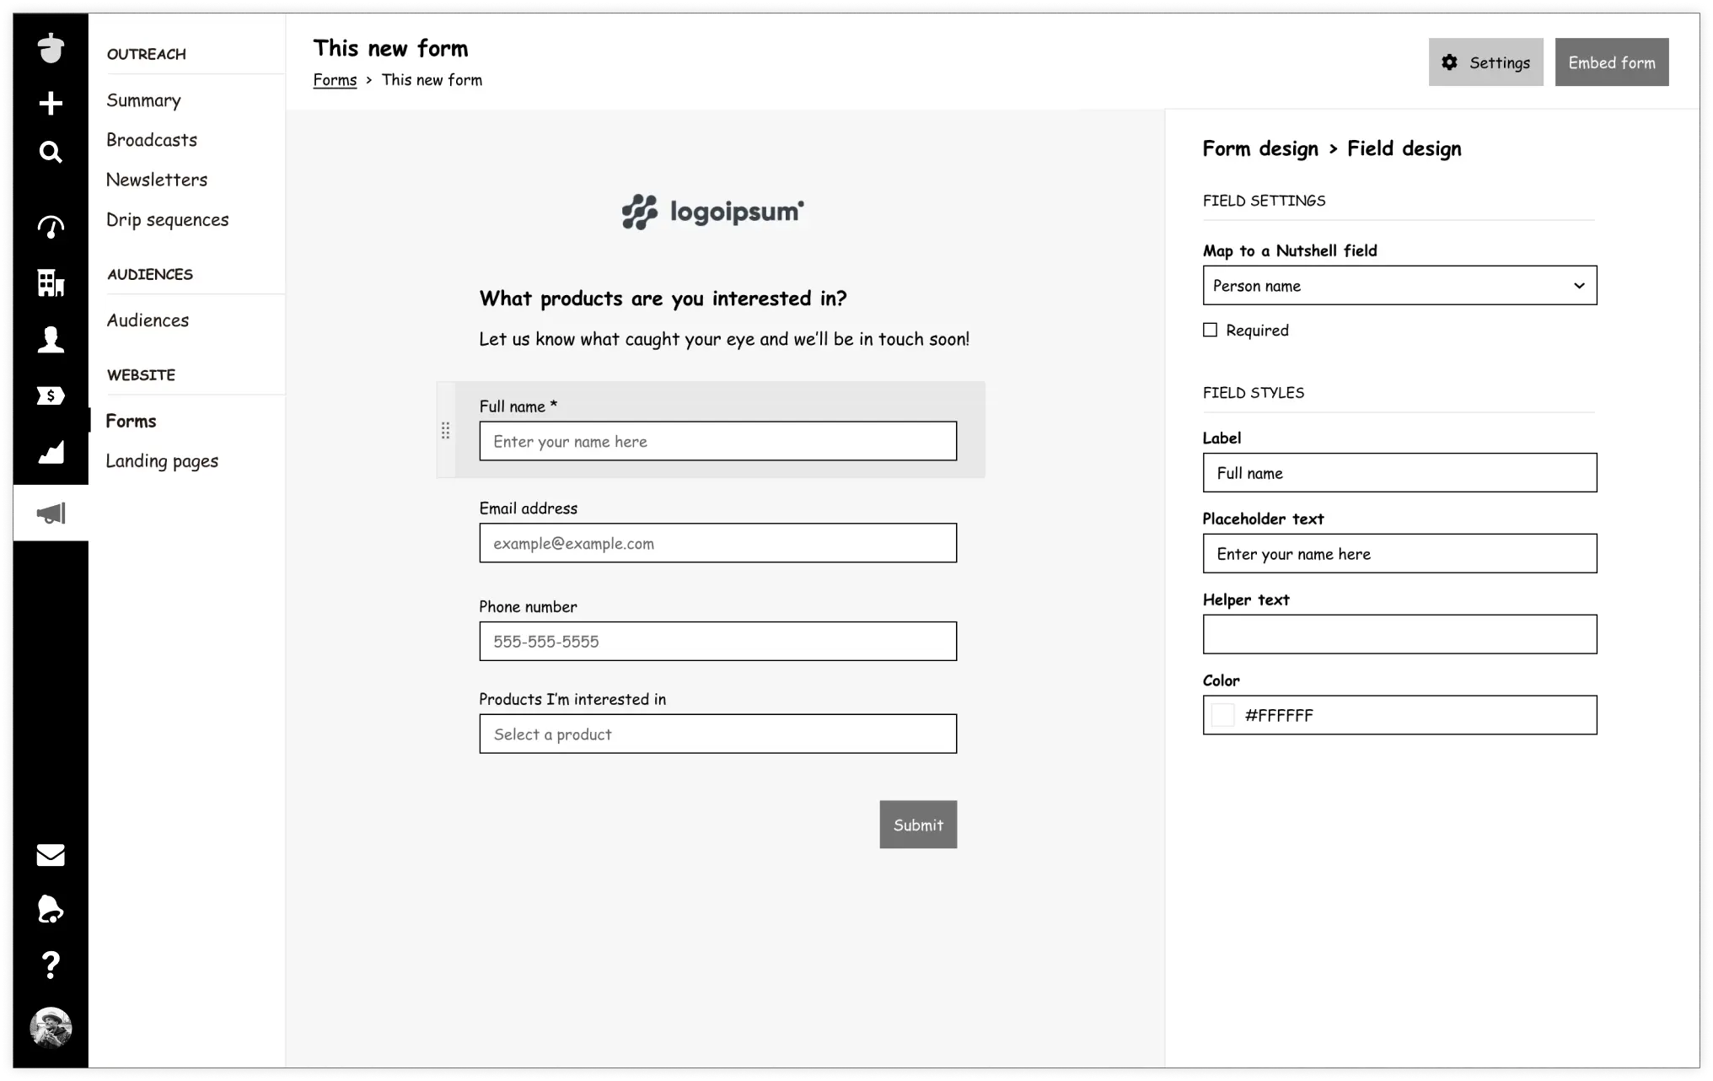Click the settings gear icon top right
Viewport: 1713px width, 1081px height.
tap(1450, 62)
